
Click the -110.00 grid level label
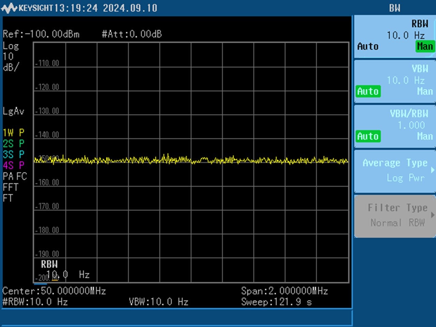tap(47, 63)
